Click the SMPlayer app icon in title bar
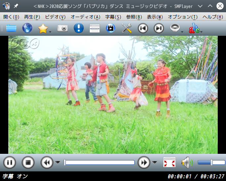Viewport: 226px width, 181px height. pos(6,6)
